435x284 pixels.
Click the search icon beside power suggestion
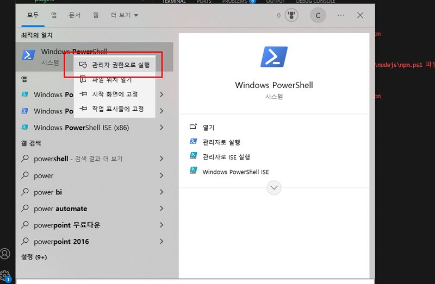point(25,175)
